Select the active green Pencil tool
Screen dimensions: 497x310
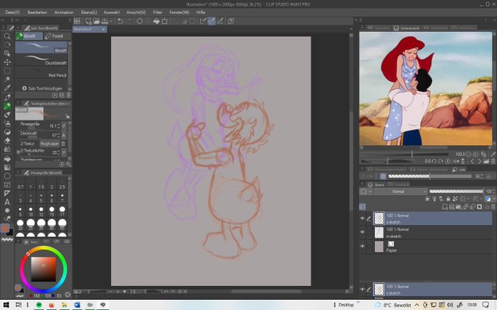click(x=7, y=106)
